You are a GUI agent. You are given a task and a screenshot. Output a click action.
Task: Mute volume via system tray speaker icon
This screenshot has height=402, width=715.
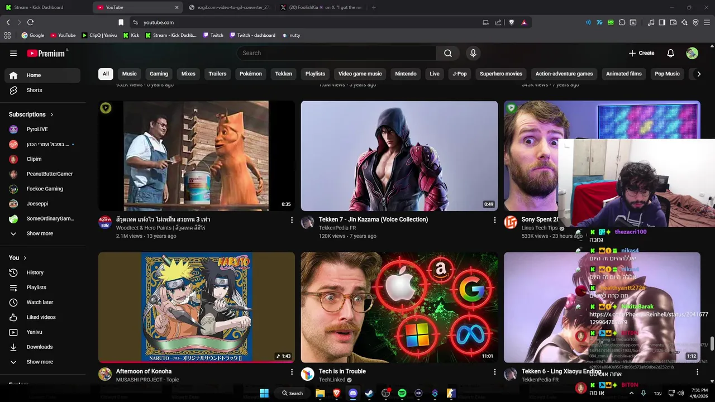[681, 393]
